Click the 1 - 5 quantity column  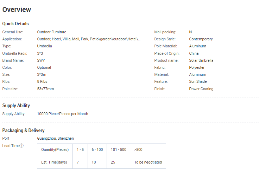click(80, 149)
